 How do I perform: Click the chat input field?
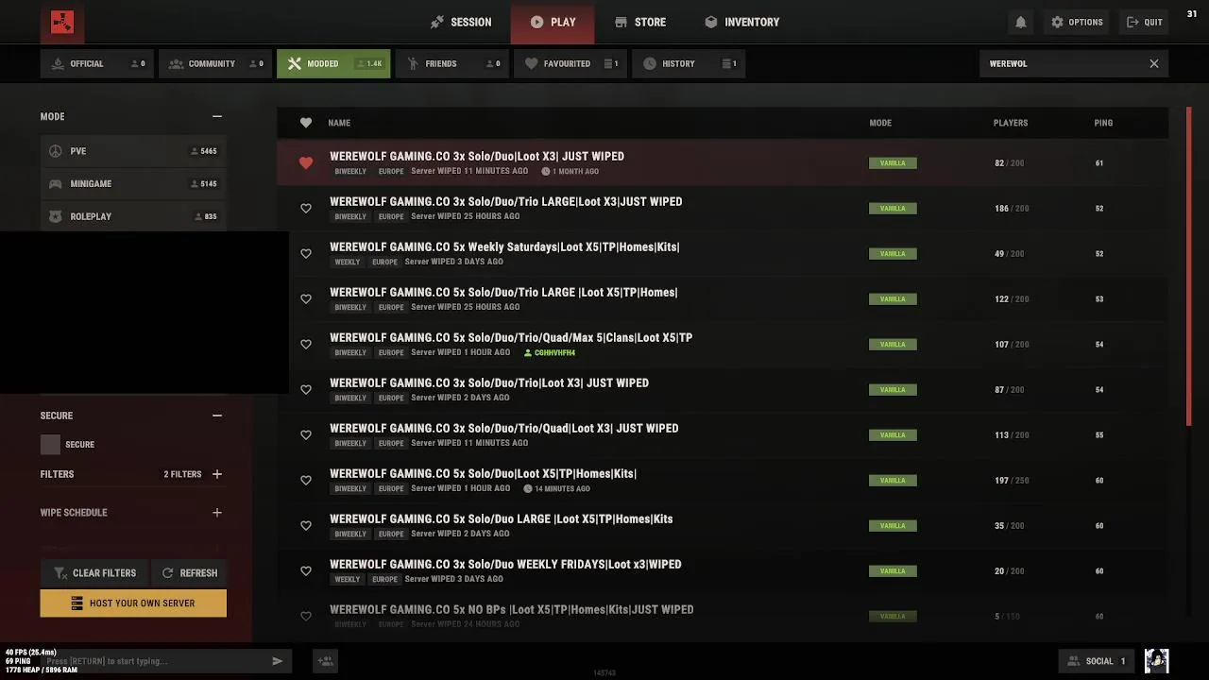click(x=156, y=661)
